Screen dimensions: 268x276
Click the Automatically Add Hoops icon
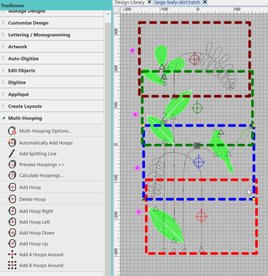[12, 143]
